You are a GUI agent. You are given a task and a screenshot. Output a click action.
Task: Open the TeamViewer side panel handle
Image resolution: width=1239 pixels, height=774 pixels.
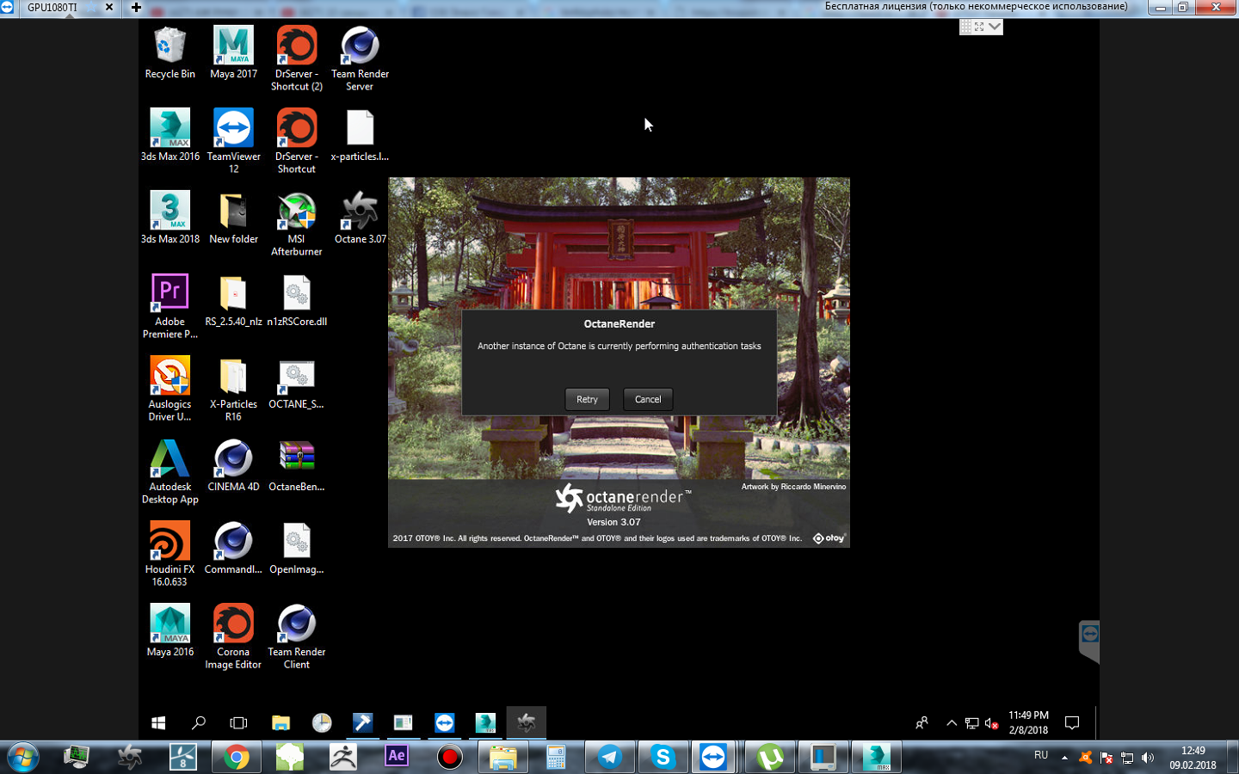click(1089, 641)
